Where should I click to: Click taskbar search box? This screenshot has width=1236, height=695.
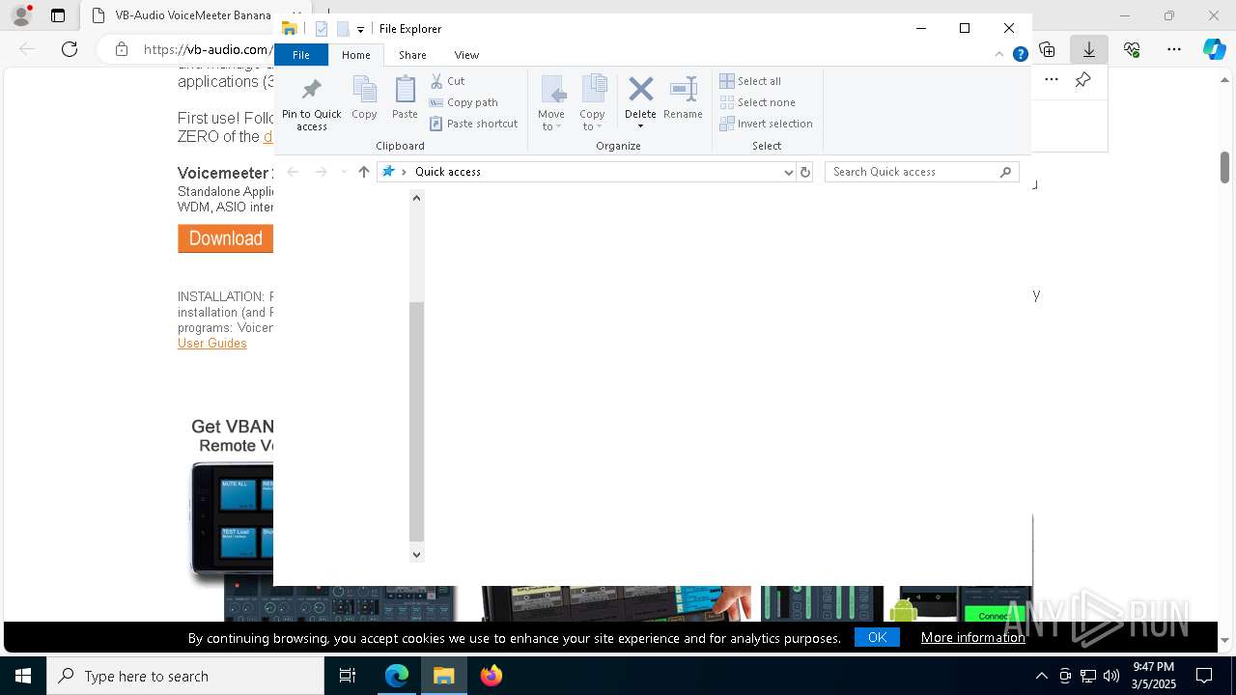(x=185, y=676)
